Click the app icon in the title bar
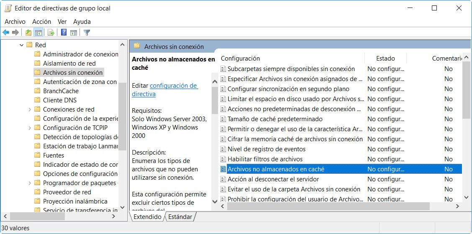 [8, 8]
